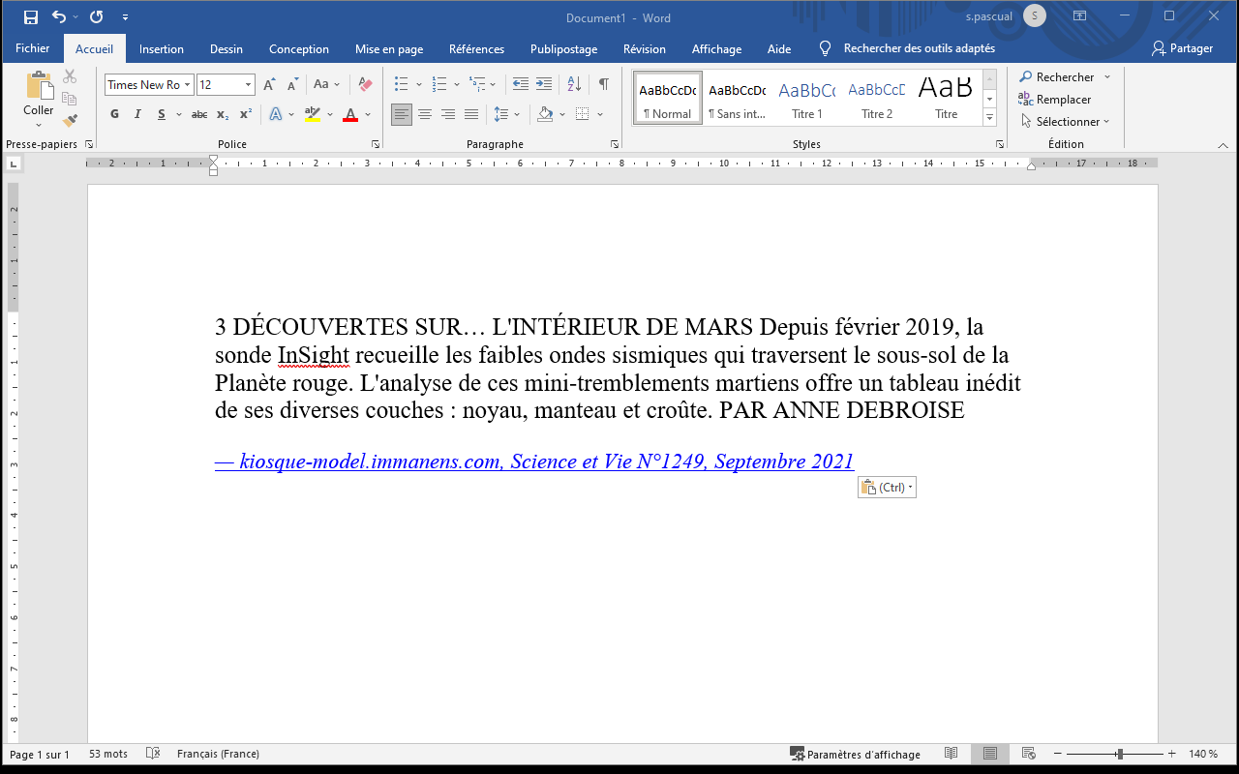Expand the Paste Options (Ctrl) popup
Viewport: 1239px width, 774px height.
click(887, 488)
